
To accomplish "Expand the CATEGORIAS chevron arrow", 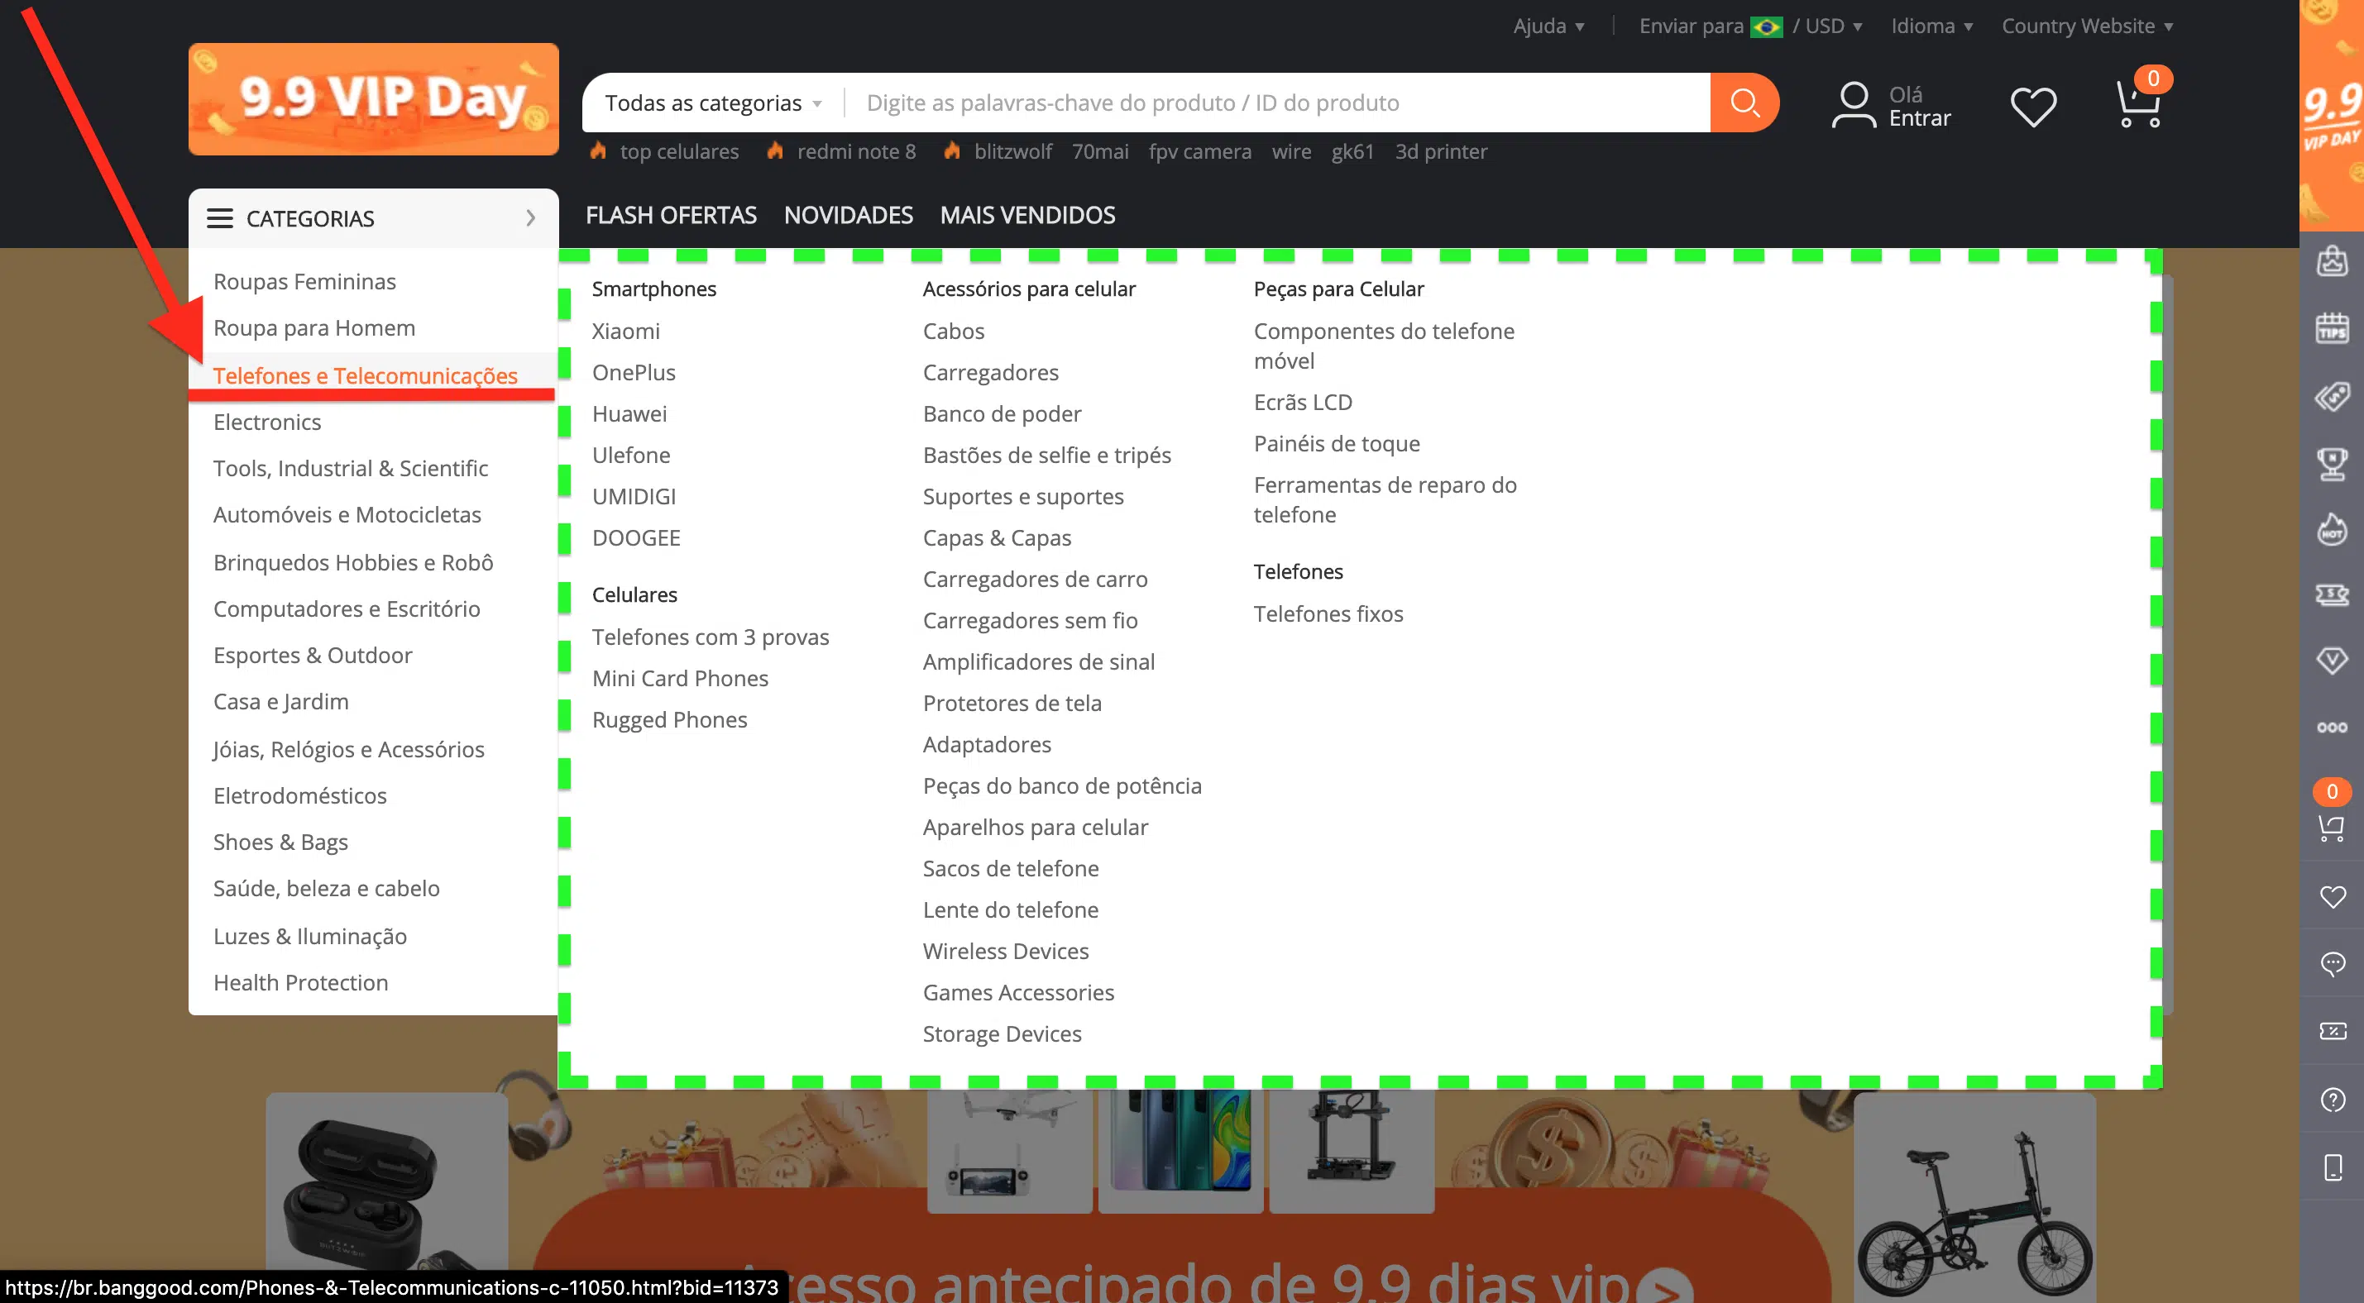I will [530, 218].
